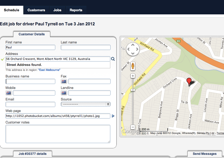Pan map down with arrow control
The width and height of the screenshot is (224, 158).
click(x=133, y=53)
